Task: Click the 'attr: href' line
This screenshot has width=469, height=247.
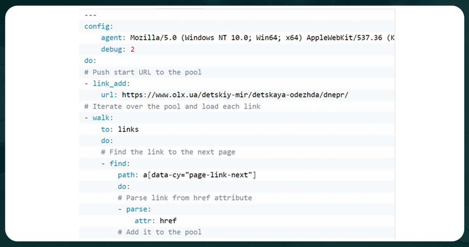Action: tap(156, 221)
